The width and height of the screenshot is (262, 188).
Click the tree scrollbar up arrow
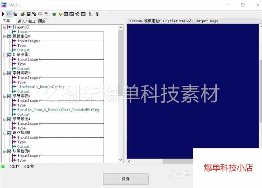pos(121,28)
